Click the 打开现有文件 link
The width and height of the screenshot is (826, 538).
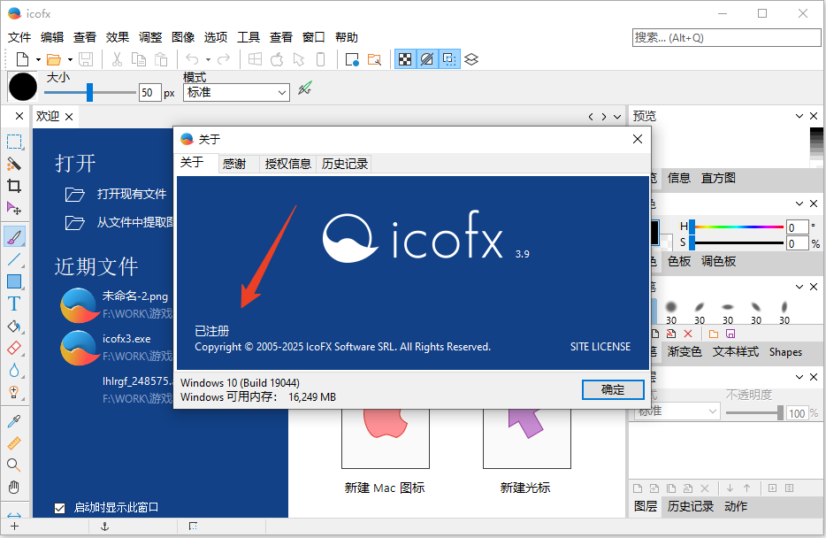click(132, 195)
